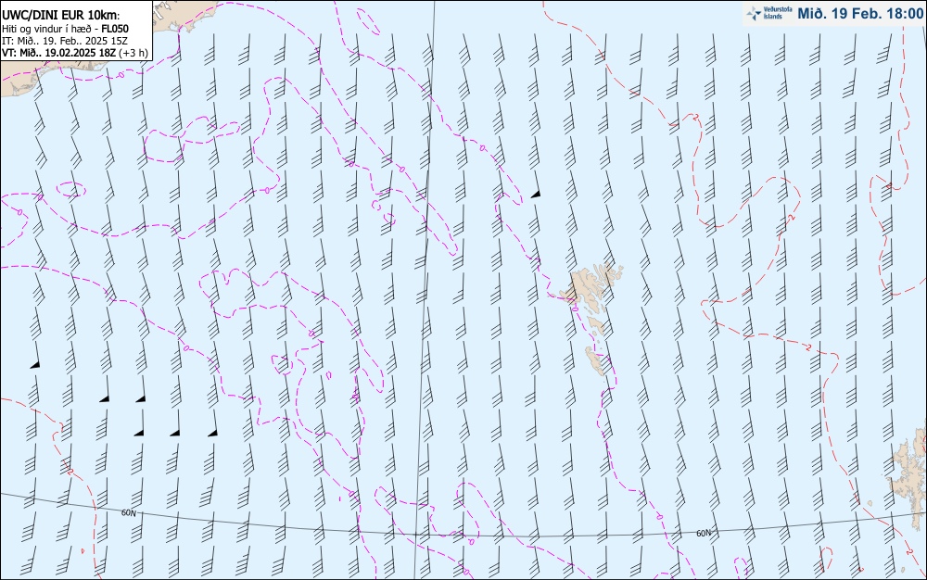
Task: Click the 'Mið. 19 Feb. 18:00' timestamp
Action: (860, 13)
